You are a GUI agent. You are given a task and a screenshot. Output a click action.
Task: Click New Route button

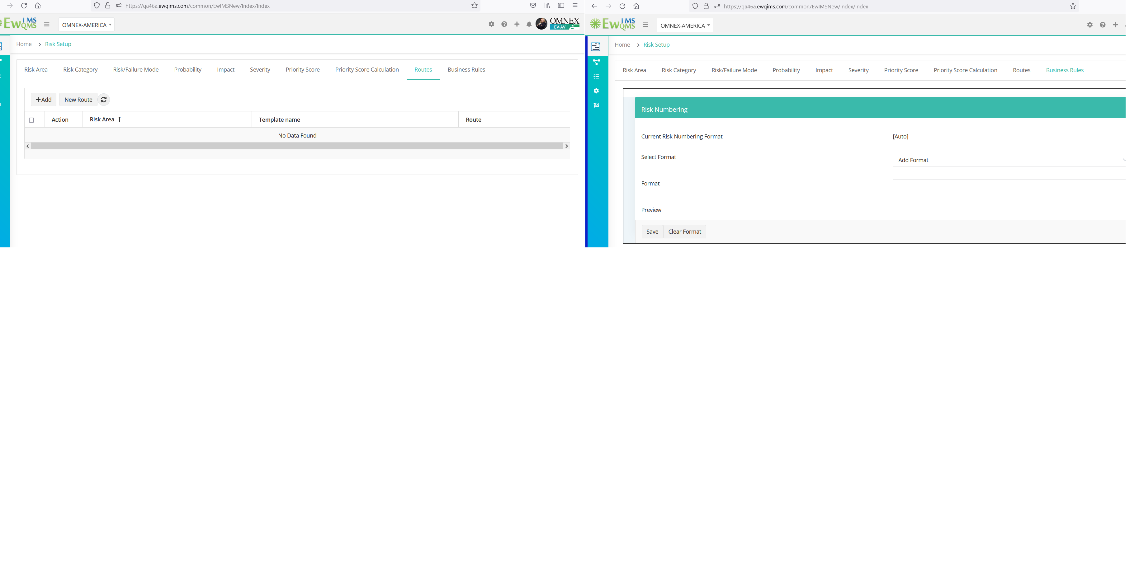78,100
